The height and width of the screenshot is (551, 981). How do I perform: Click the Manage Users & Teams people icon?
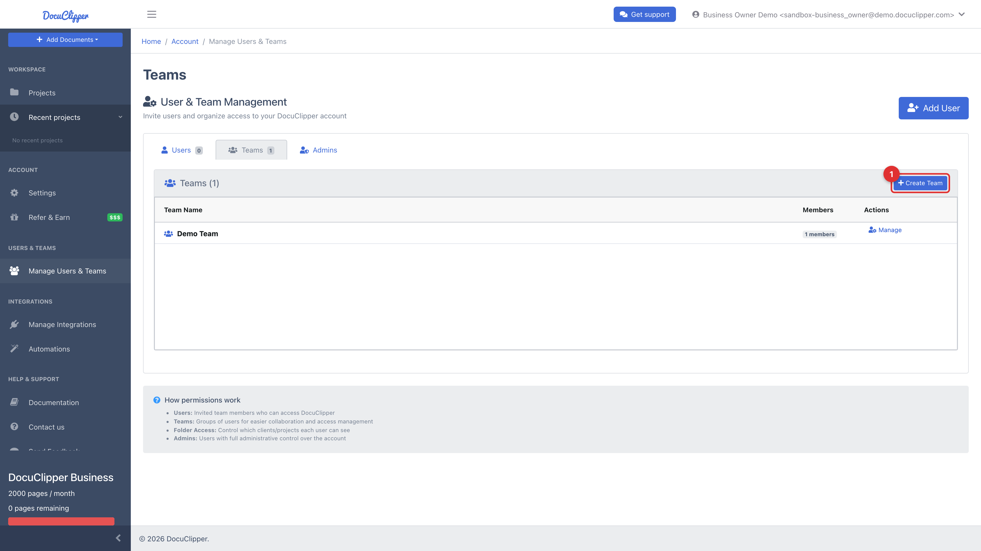14,271
